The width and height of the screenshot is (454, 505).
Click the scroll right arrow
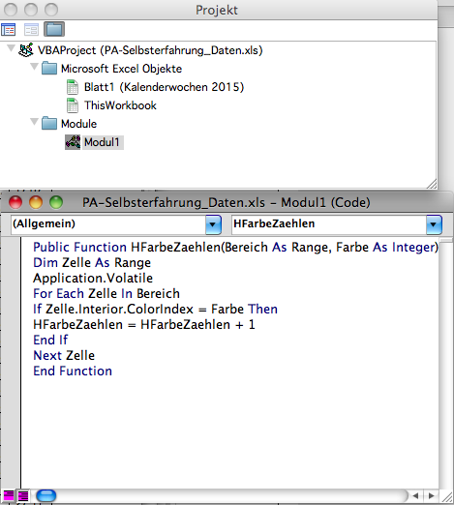[x=431, y=495]
